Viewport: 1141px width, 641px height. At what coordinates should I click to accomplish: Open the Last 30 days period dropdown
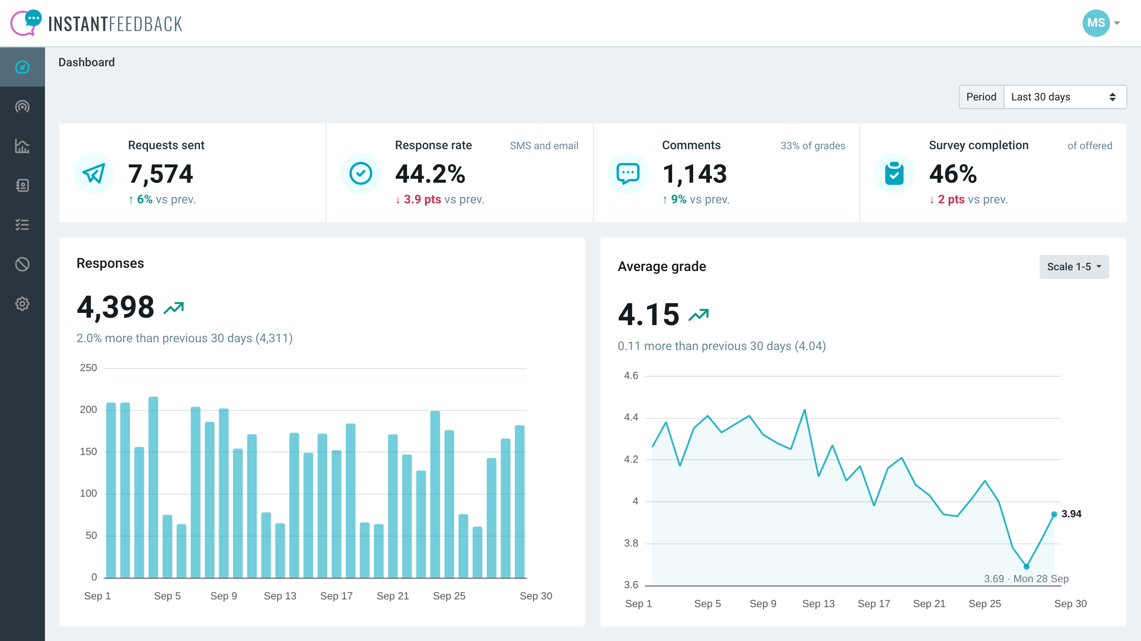click(1065, 97)
